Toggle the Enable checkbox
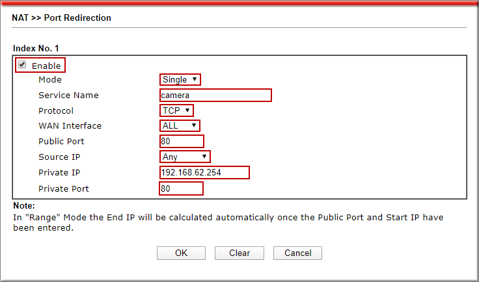Image resolution: width=479 pixels, height=282 pixels. [x=23, y=65]
